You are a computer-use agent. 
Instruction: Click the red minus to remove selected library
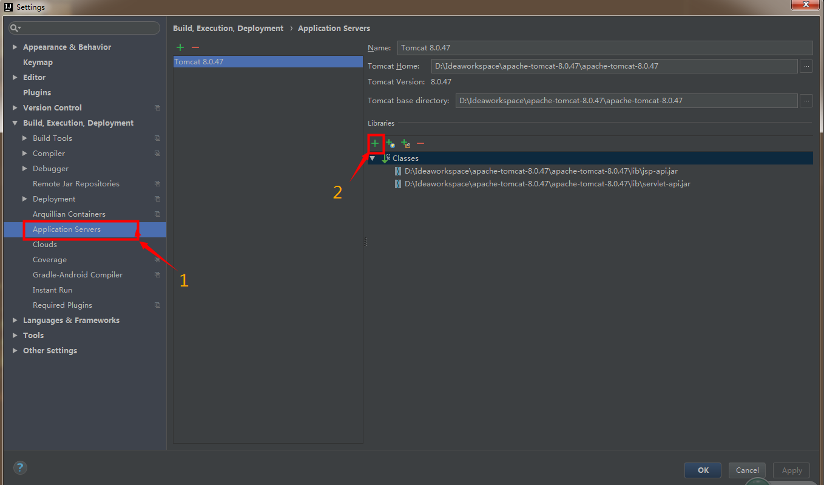[420, 144]
